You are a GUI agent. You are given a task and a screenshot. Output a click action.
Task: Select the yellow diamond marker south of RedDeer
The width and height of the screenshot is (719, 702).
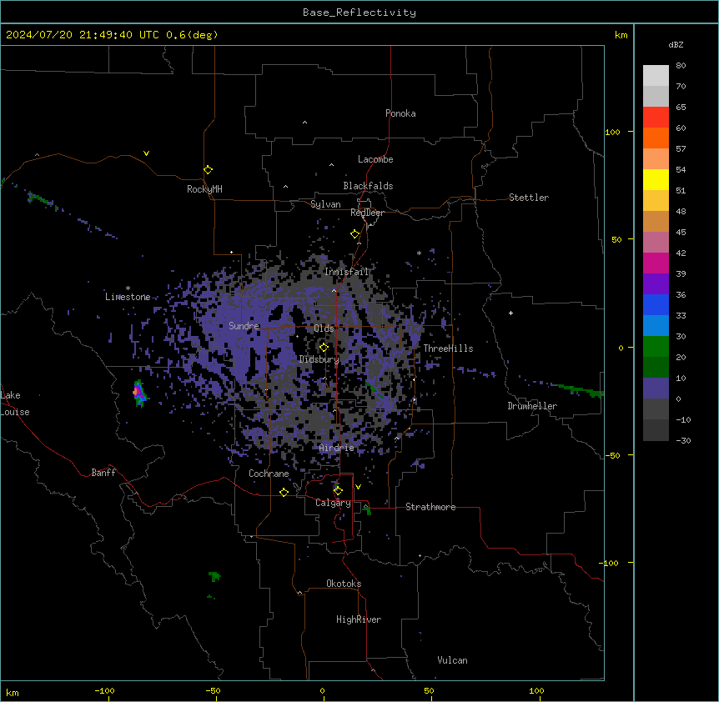354,234
